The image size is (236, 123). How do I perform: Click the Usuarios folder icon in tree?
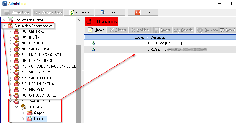[x=30, y=119]
